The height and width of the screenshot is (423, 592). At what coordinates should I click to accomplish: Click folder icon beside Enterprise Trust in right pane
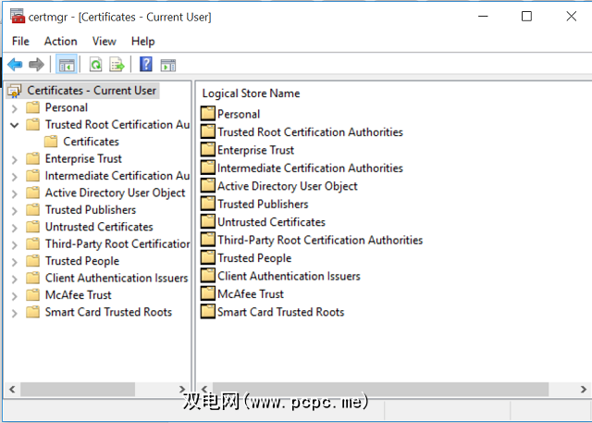[207, 149]
